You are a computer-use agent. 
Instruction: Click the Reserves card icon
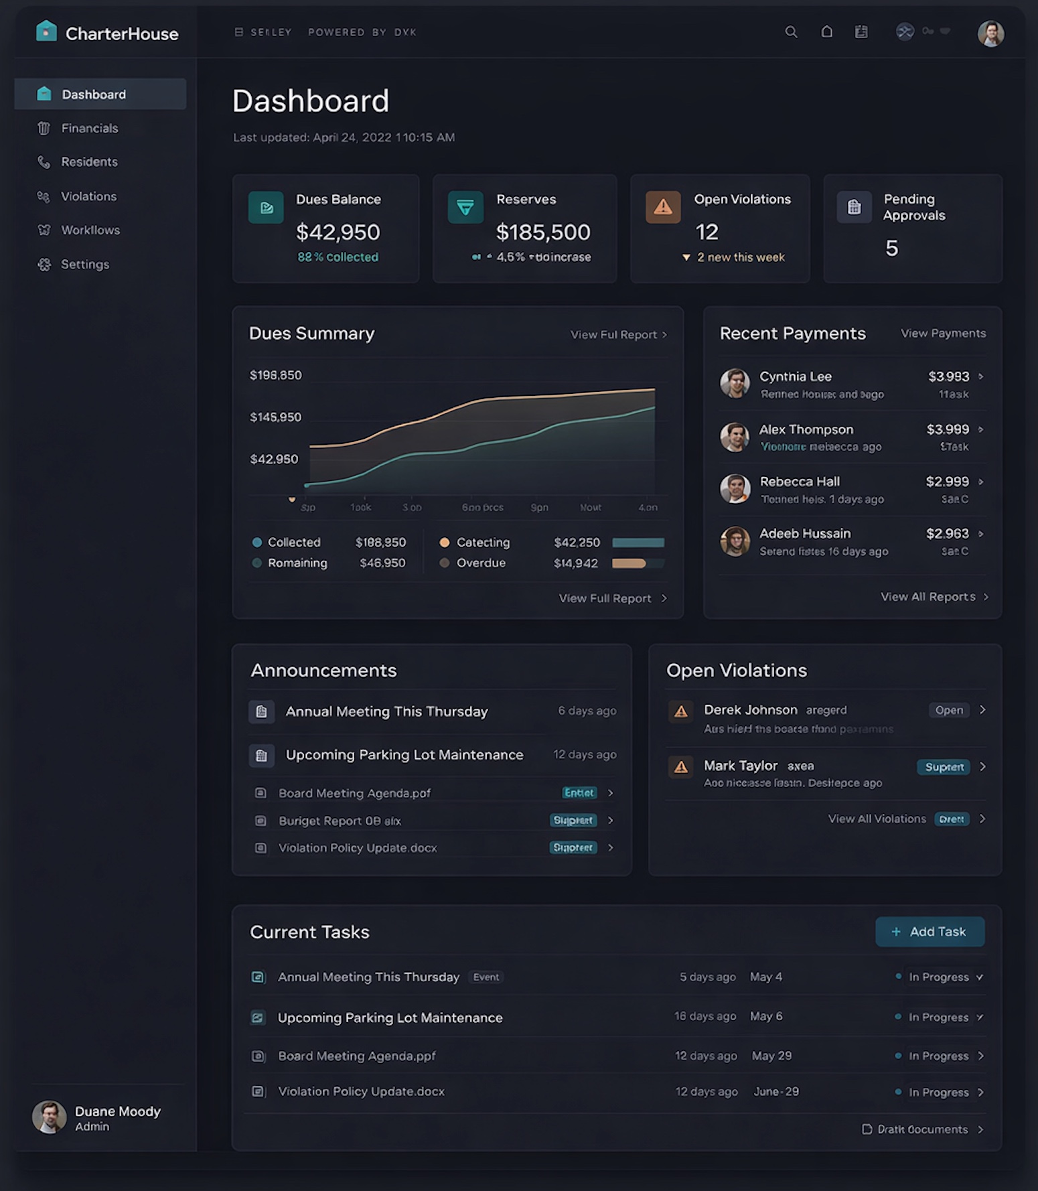point(465,207)
